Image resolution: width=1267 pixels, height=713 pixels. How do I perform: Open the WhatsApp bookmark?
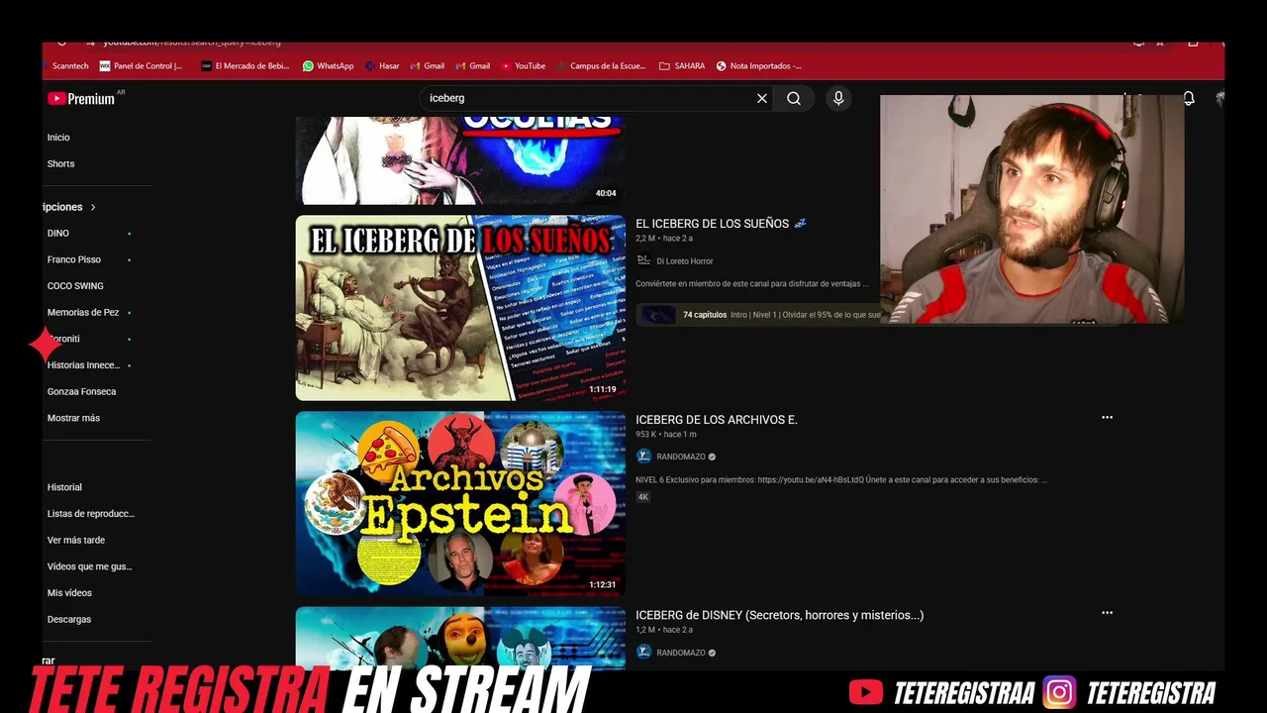pyautogui.click(x=329, y=66)
